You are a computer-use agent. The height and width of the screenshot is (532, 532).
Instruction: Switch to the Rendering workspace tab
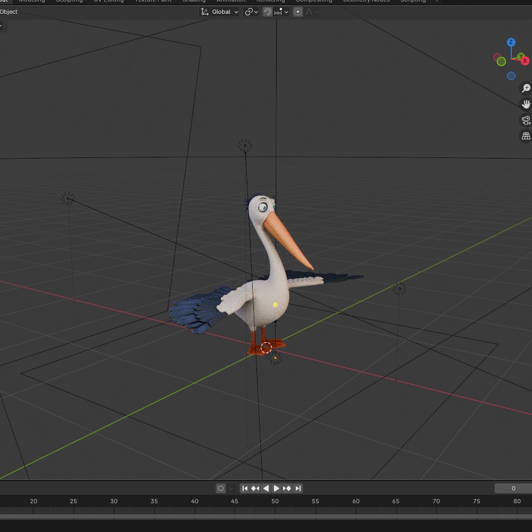point(270,2)
